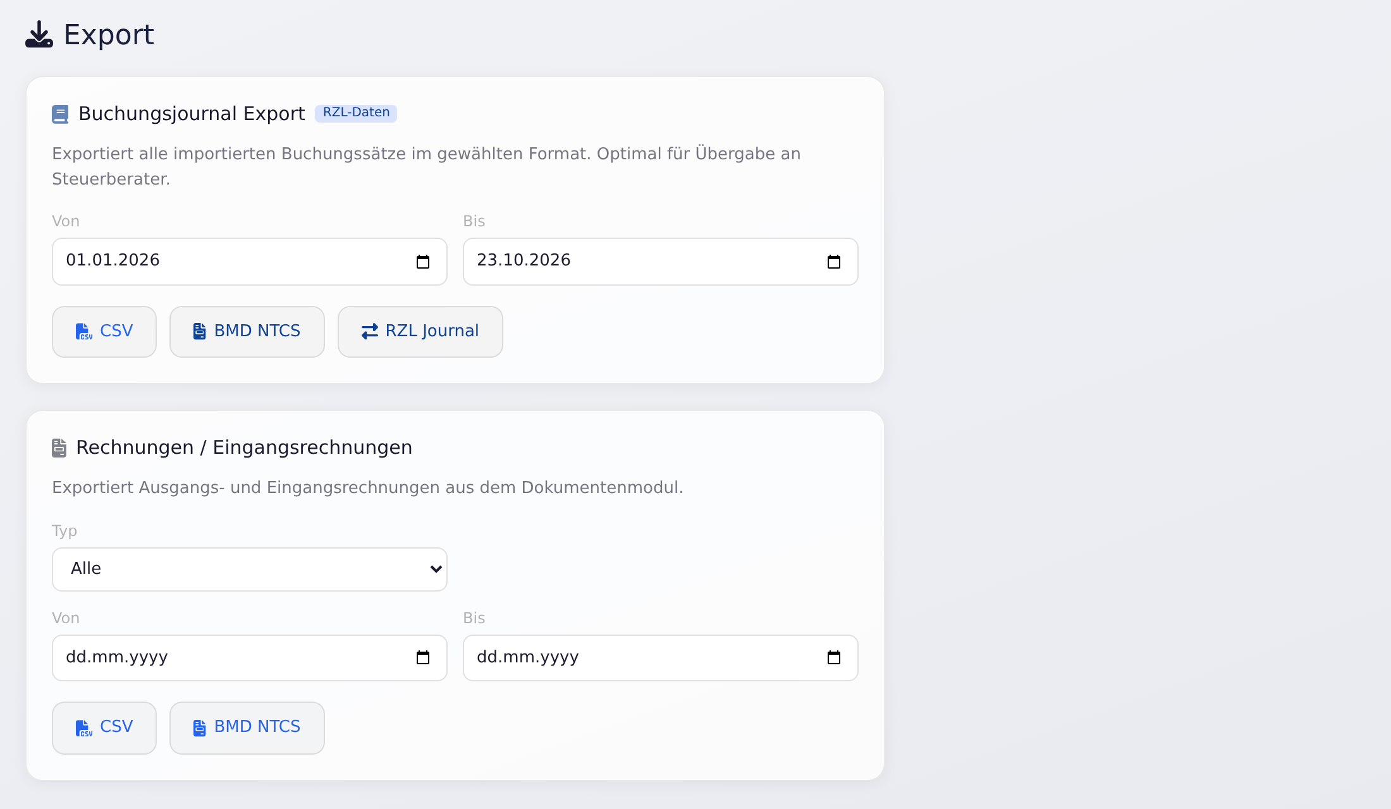This screenshot has height=809, width=1391.
Task: Focus the journal Bis date field 23.10.2026
Action: point(661,262)
